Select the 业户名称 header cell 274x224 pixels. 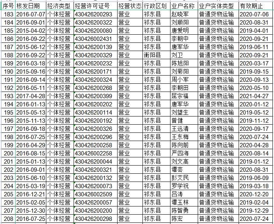pyautogui.click(x=183, y=6)
